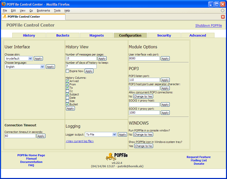
Task: Open the Tools menu
Action: 57,10
